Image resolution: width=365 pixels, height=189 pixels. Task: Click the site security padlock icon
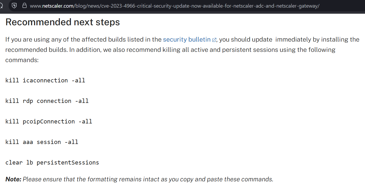coord(25,6)
